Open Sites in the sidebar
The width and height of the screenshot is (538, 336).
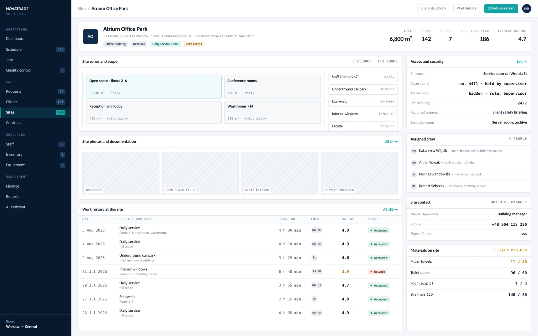pyautogui.click(x=36, y=112)
